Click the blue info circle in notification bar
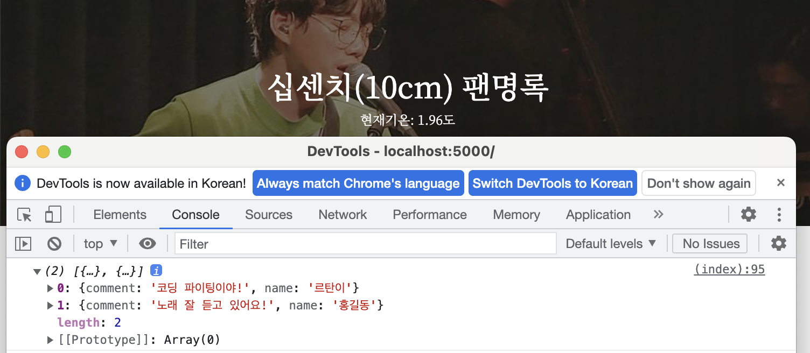This screenshot has height=353, width=810. point(23,183)
